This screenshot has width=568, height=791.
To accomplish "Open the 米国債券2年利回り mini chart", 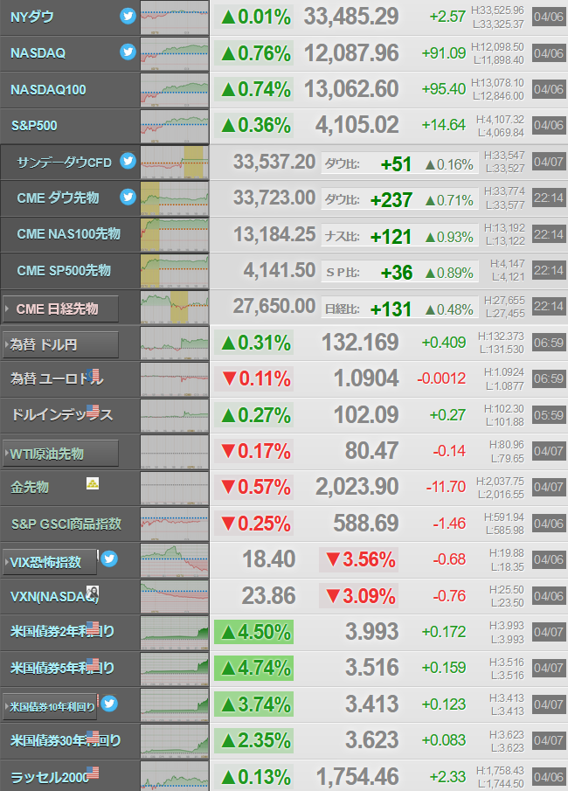I will 175,633.
